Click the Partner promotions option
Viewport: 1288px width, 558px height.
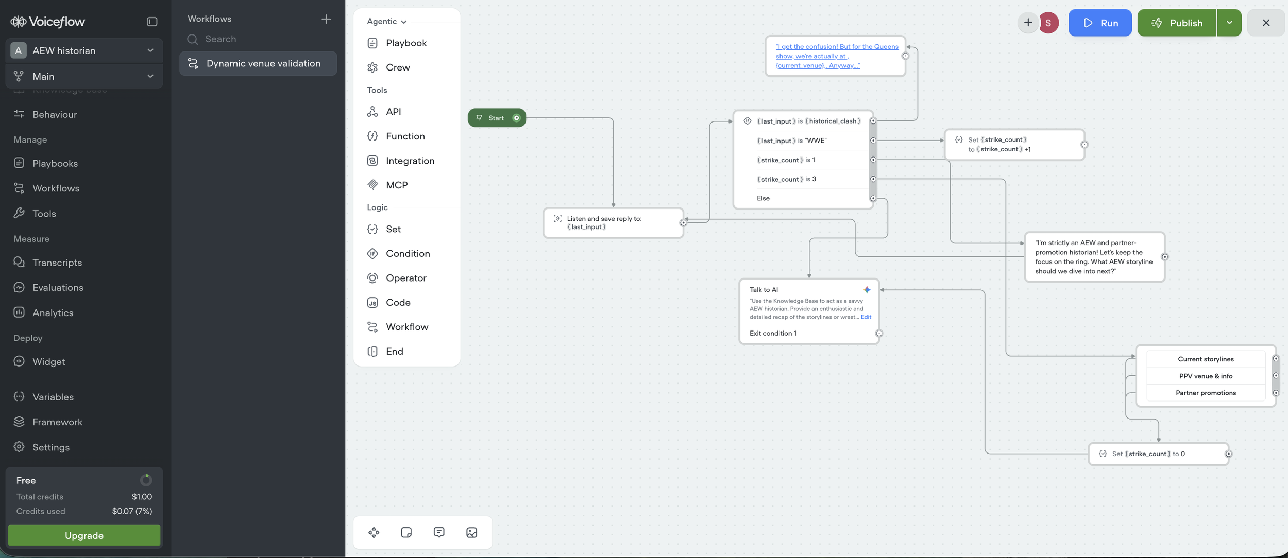[1206, 393]
